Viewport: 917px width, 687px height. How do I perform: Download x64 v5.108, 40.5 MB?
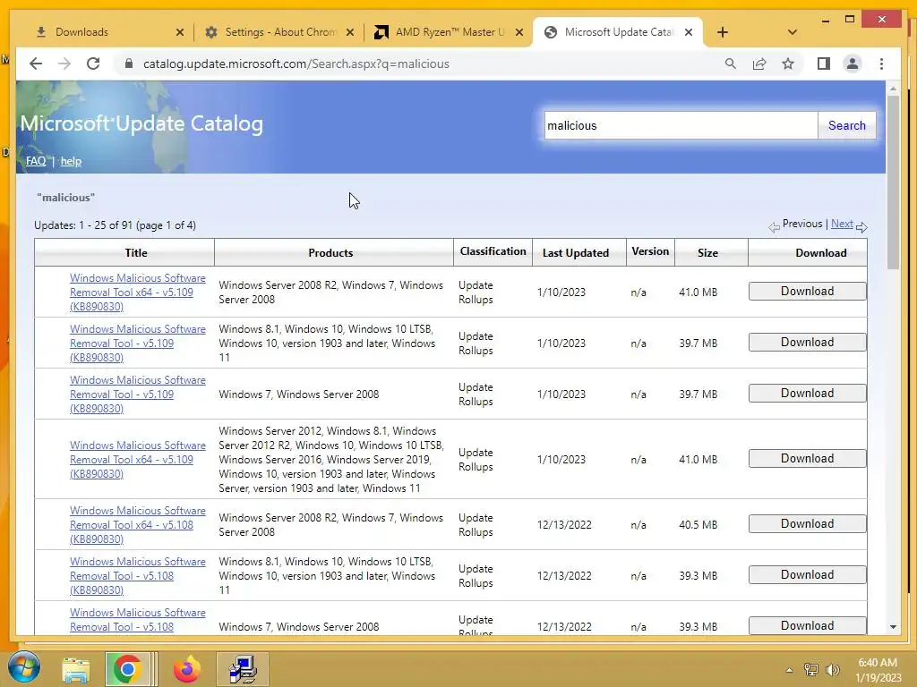click(x=807, y=523)
